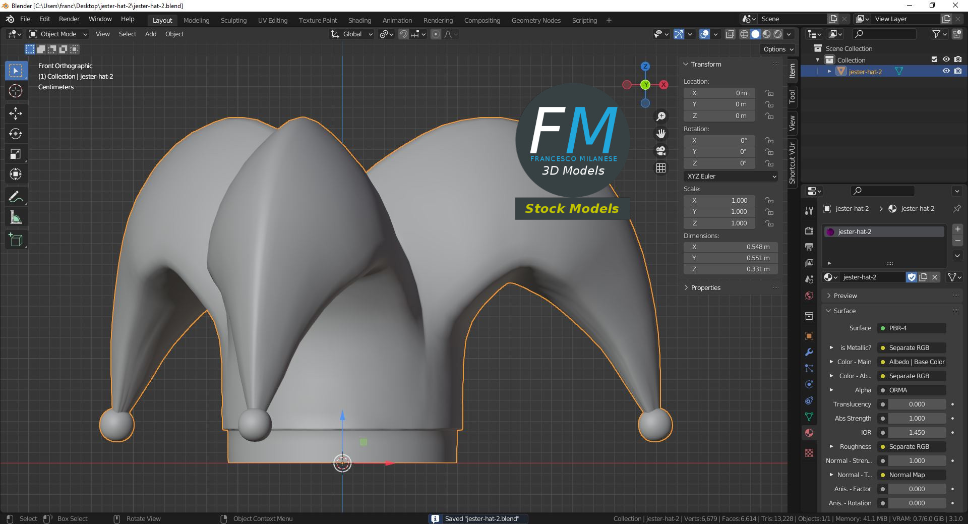Click the Z axis on the navigation gizmo

coord(645,67)
